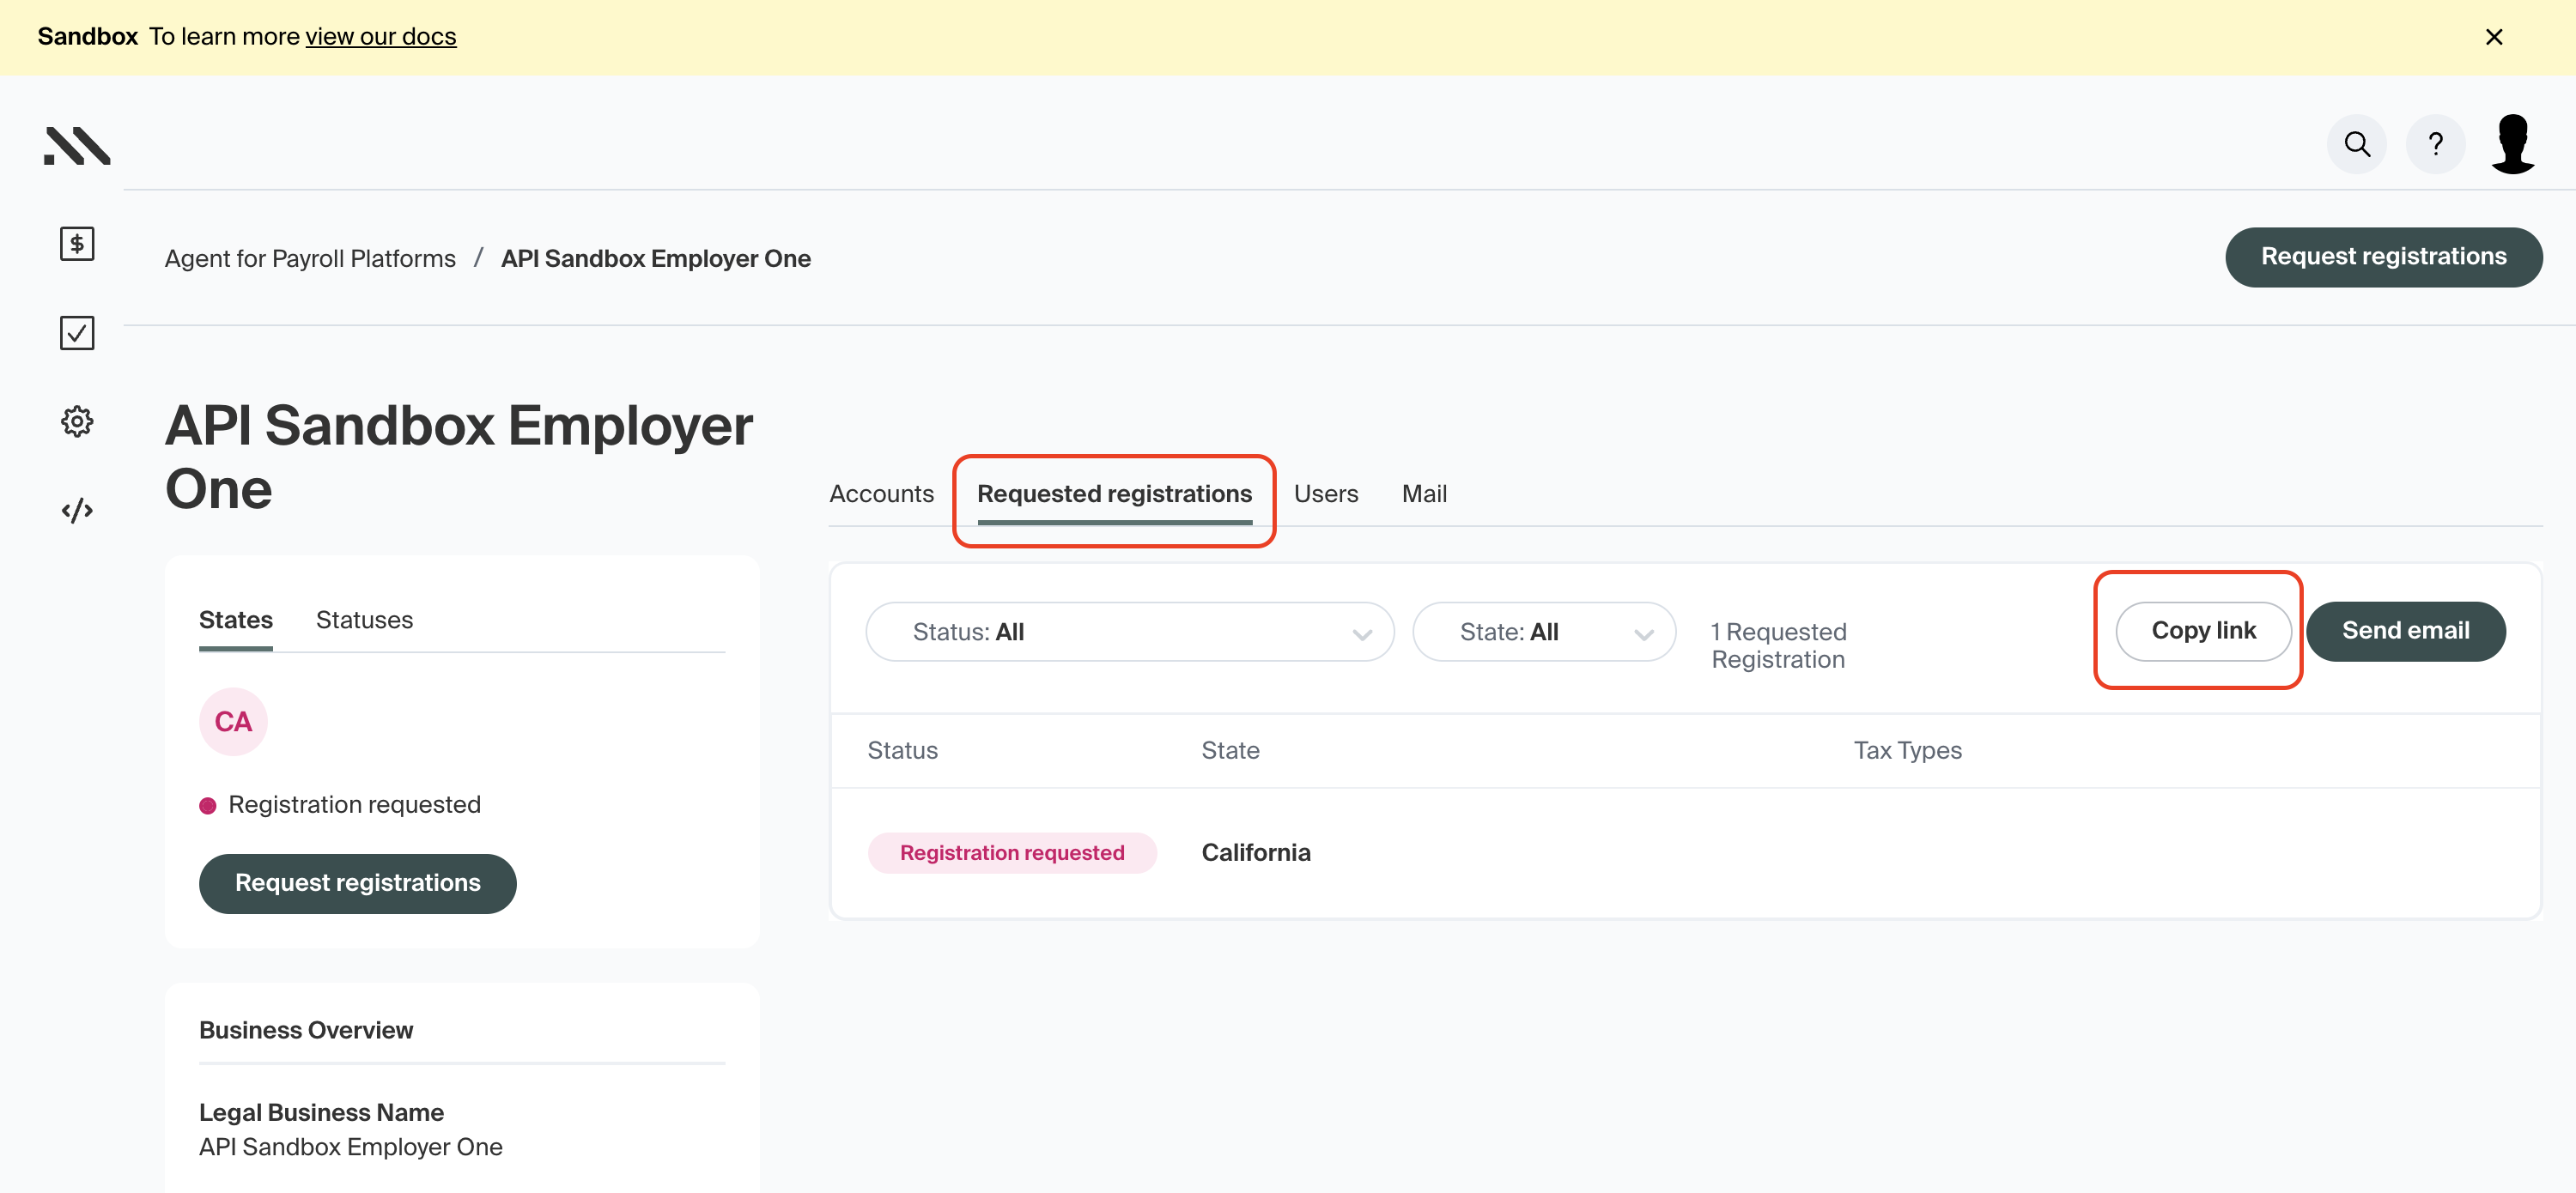The height and width of the screenshot is (1193, 2576).
Task: Open the California registration requested row
Action: (1255, 852)
